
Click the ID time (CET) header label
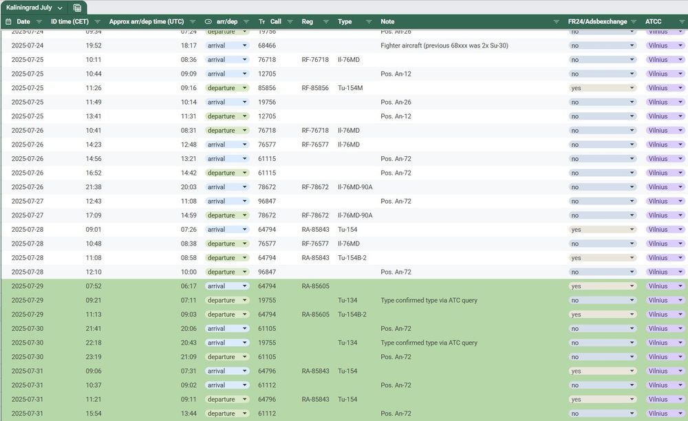pyautogui.click(x=69, y=21)
